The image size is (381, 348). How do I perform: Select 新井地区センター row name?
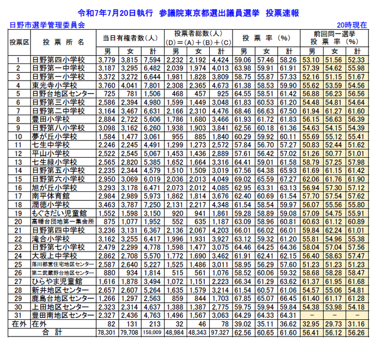click(60, 290)
